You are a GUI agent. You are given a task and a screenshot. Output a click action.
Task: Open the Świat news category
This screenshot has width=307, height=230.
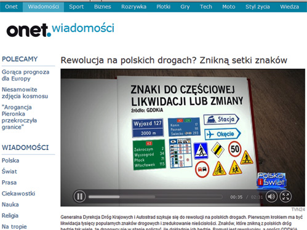tap(9, 171)
